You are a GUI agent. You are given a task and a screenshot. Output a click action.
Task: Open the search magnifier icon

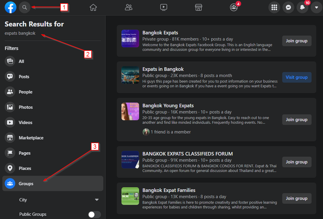coord(25,7)
